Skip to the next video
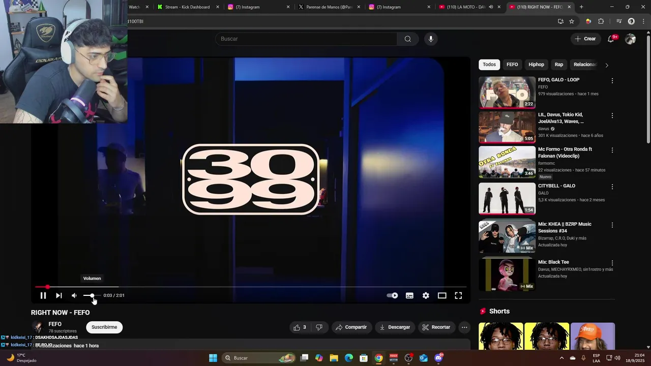The image size is (651, 366). [59, 295]
